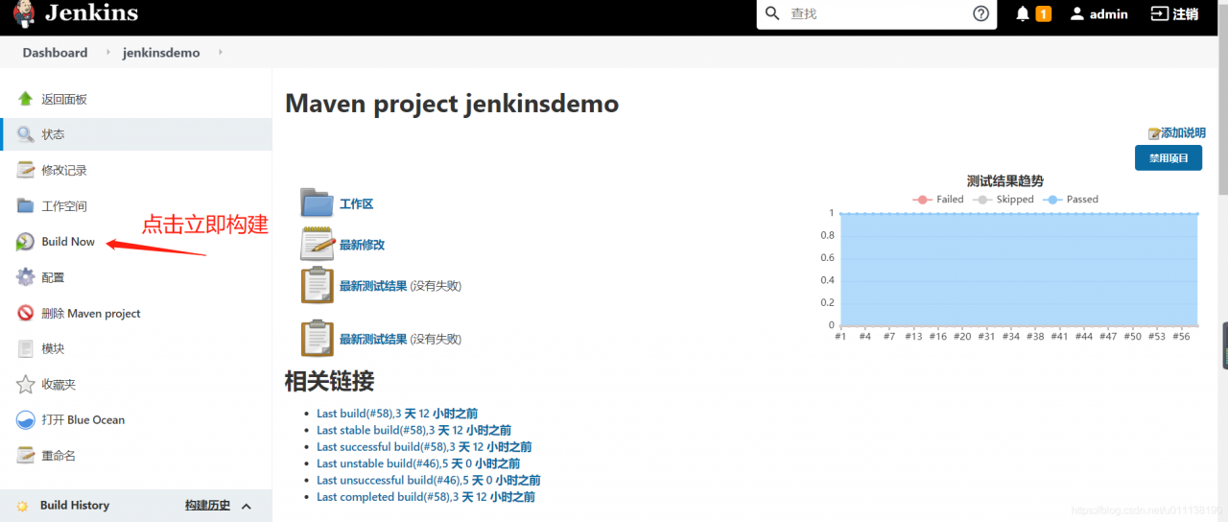Expand the Dashboard breadcrumb arrow
1228x522 pixels.
point(108,53)
